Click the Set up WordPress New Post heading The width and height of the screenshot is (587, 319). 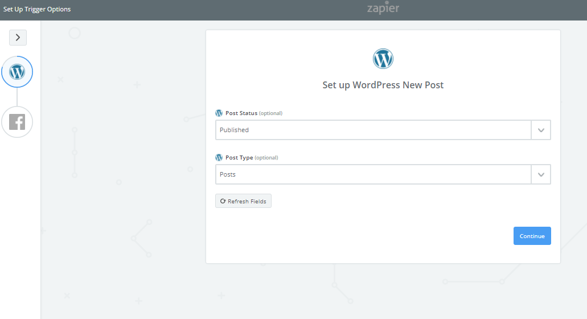coord(383,85)
